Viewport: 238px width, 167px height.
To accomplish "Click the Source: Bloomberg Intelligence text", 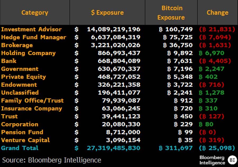I will click(52, 160).
